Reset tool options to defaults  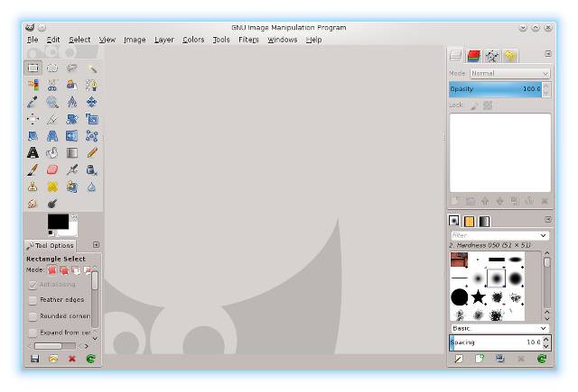(90, 359)
